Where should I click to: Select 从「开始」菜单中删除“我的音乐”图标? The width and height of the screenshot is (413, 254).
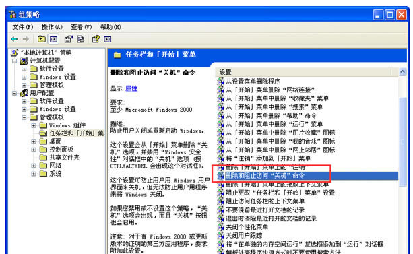pyautogui.click(x=280, y=141)
